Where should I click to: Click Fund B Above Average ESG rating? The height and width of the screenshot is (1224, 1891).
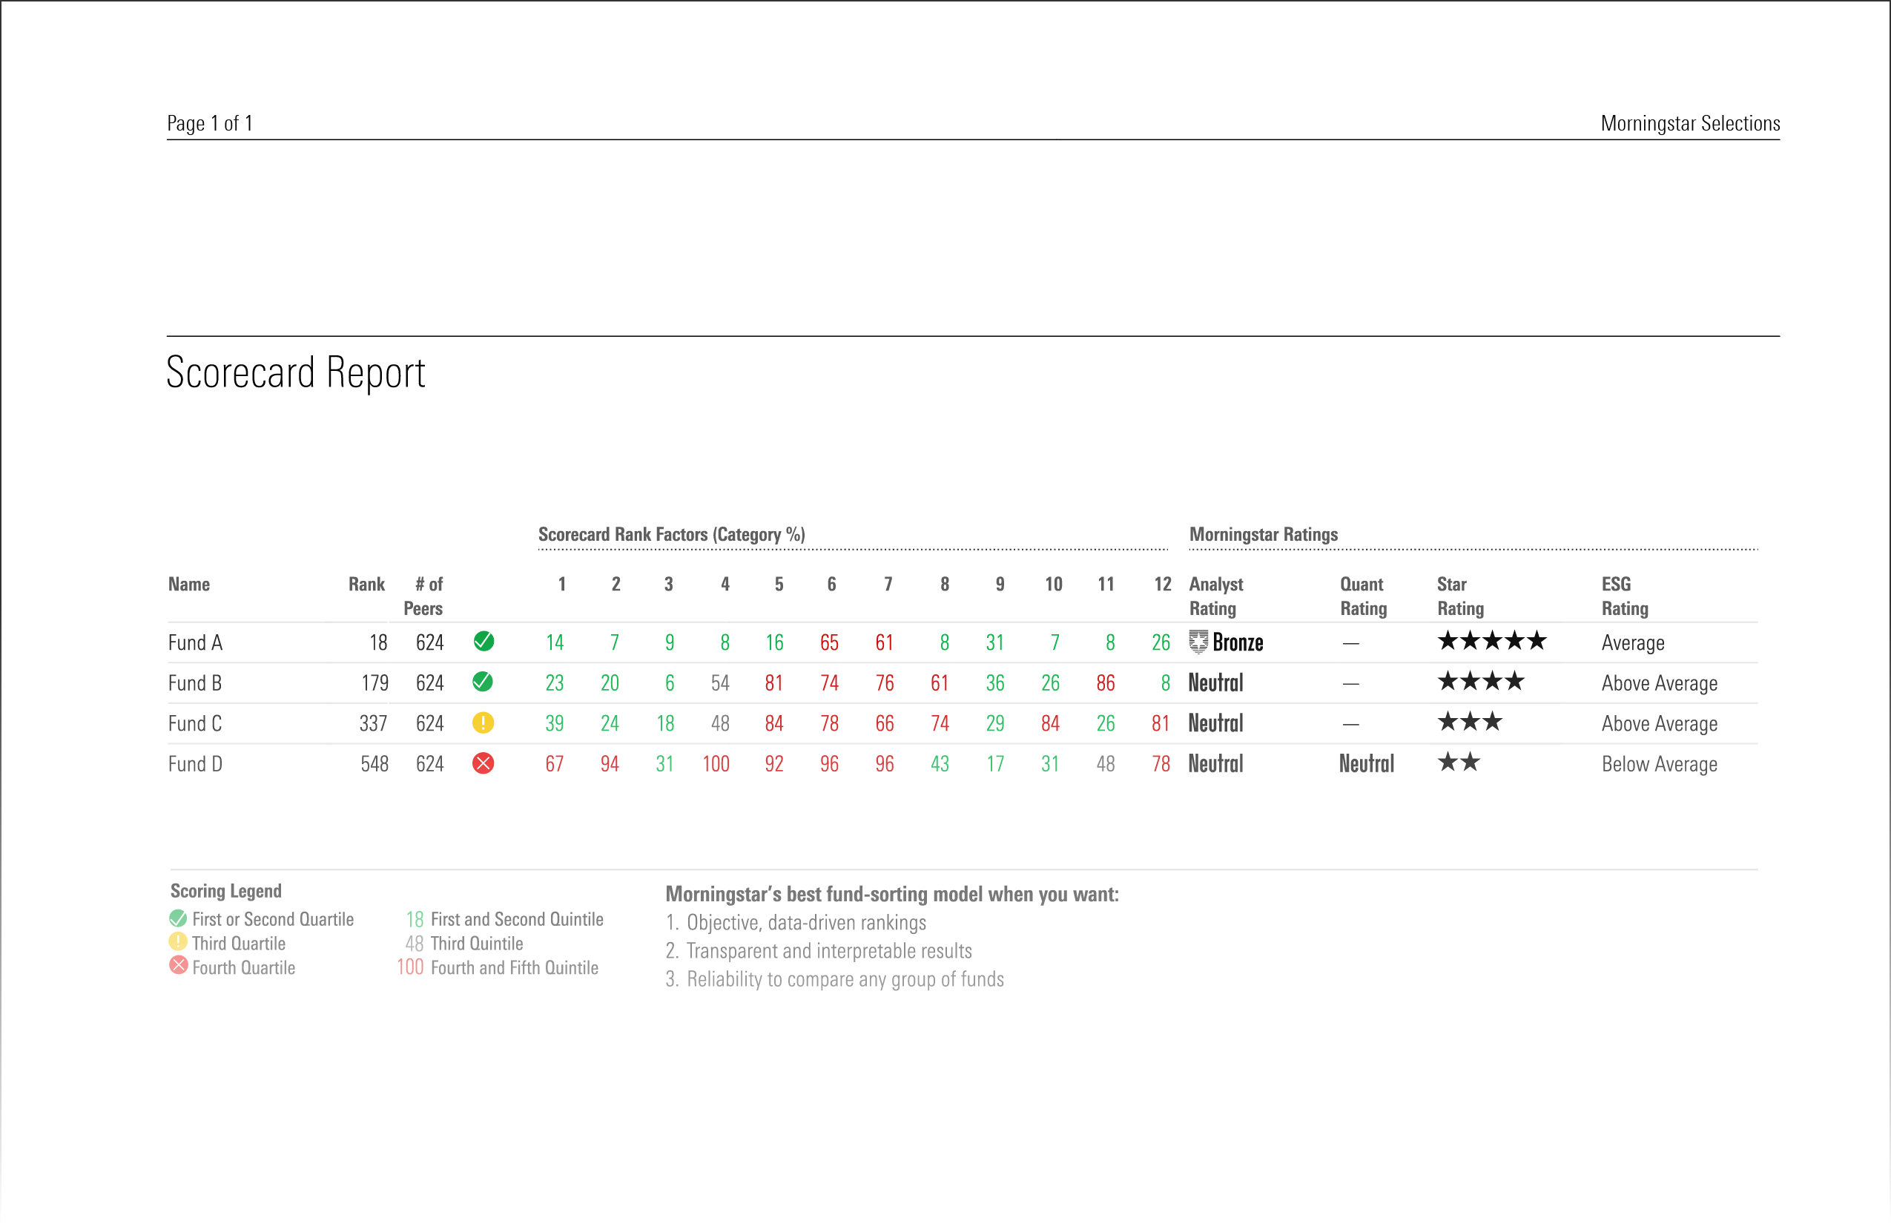tap(1659, 682)
